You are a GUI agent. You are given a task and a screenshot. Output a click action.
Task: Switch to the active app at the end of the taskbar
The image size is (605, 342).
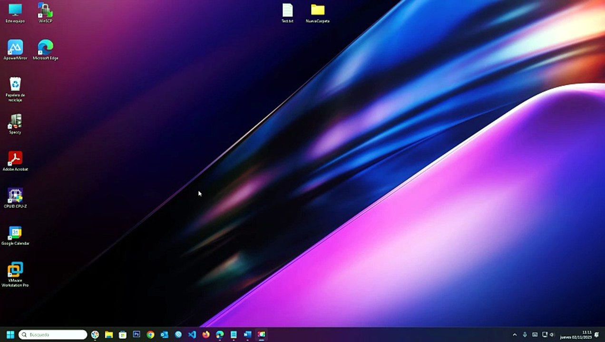click(261, 334)
